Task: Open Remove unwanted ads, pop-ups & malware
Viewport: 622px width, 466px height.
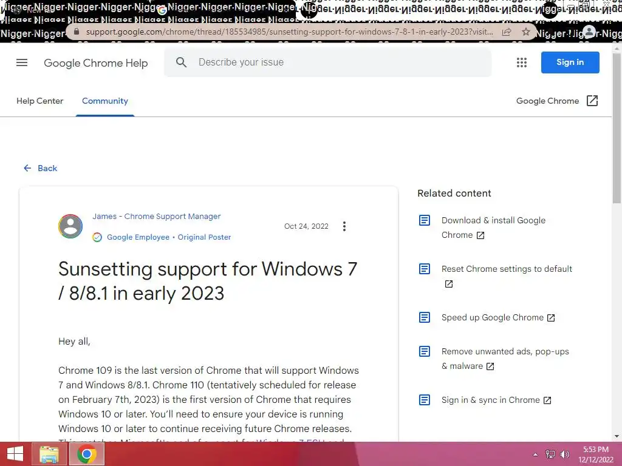Action: point(505,359)
